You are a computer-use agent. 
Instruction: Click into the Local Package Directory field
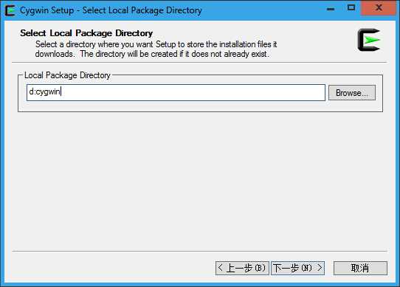[176, 92]
